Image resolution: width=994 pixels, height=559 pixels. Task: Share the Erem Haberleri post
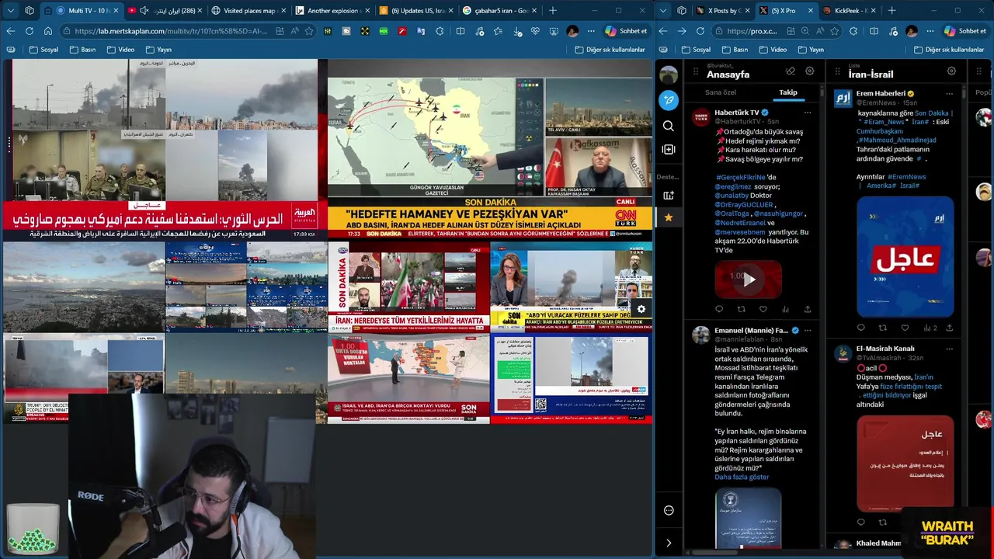pos(949,328)
